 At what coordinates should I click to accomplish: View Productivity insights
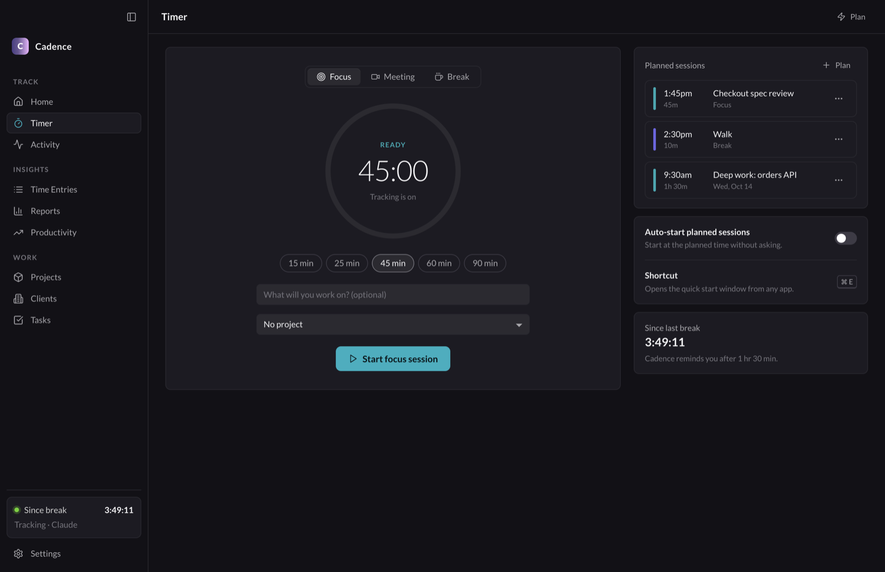[x=74, y=233]
